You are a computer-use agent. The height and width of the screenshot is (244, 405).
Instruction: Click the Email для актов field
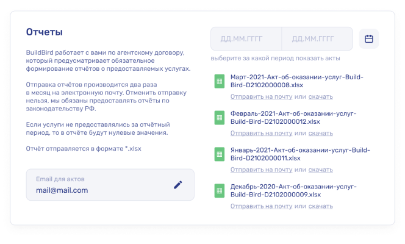point(98,185)
